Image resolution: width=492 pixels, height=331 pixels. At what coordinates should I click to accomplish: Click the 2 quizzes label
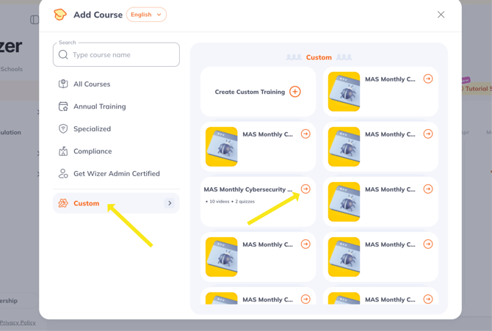(x=245, y=201)
